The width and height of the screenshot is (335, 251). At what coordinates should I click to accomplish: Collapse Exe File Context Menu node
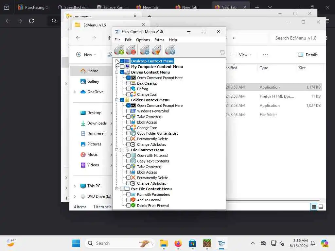click(x=117, y=189)
